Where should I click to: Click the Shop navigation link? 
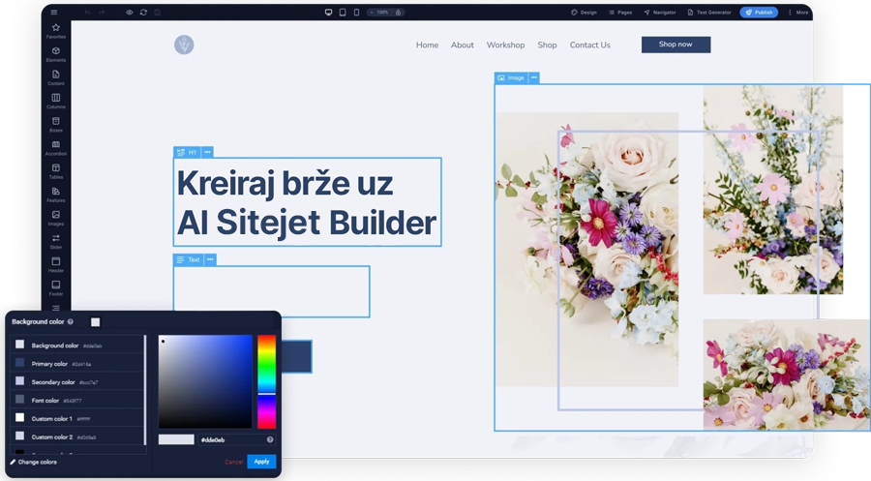tap(547, 45)
